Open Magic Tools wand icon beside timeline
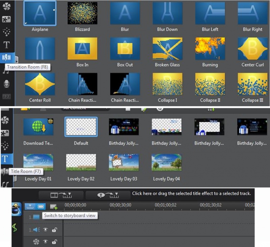The height and width of the screenshot is (247, 270). pyautogui.click(x=17, y=209)
